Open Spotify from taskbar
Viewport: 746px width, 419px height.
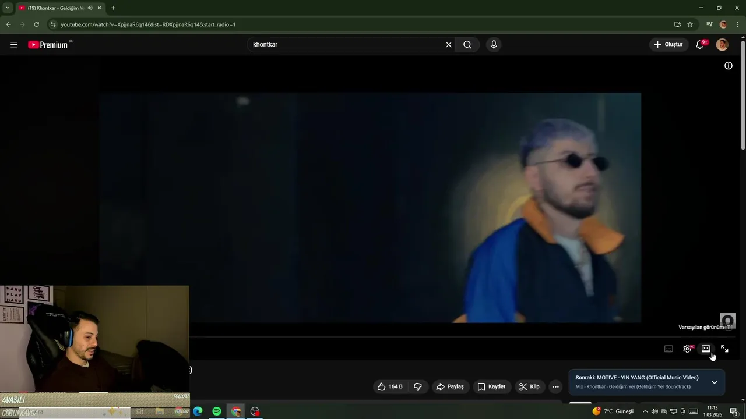pyautogui.click(x=217, y=411)
